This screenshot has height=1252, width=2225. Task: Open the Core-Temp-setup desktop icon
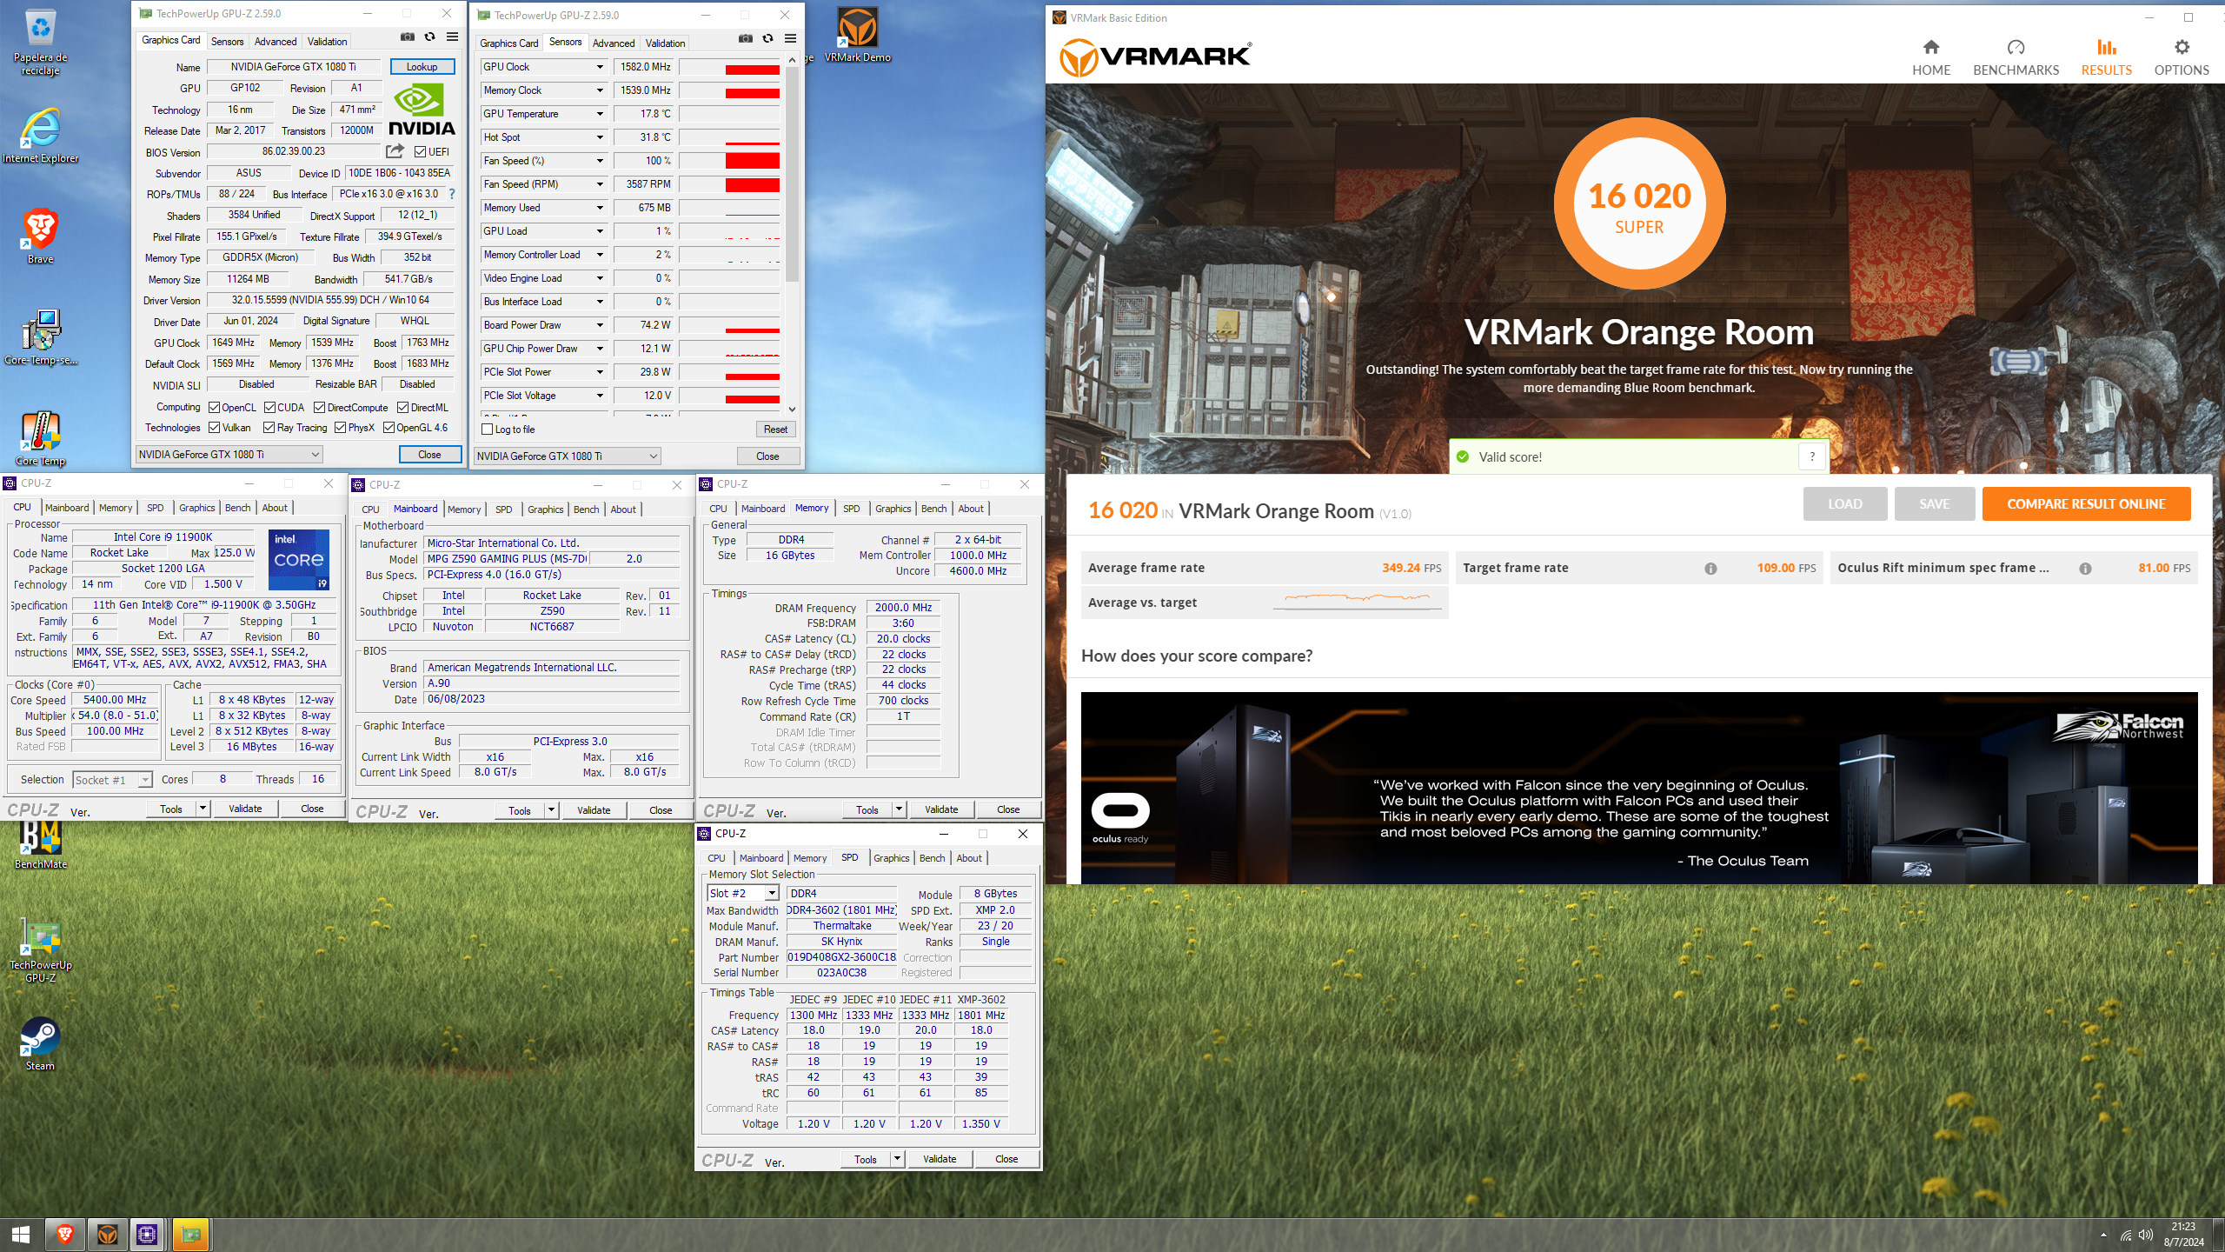coord(40,337)
